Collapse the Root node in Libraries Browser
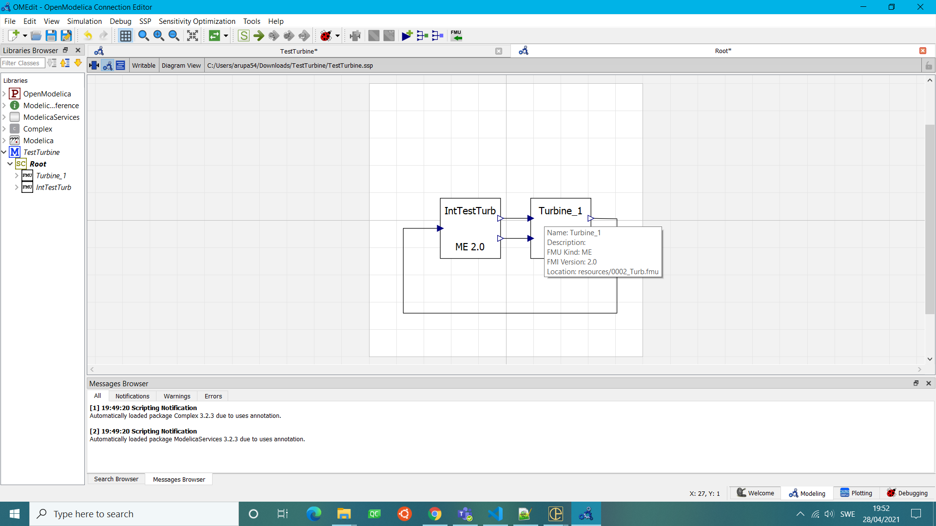Image resolution: width=936 pixels, height=526 pixels. [x=10, y=164]
